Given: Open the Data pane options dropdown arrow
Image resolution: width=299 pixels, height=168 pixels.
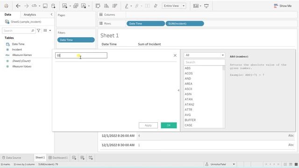Looking at the screenshot, I should pos(50,30).
